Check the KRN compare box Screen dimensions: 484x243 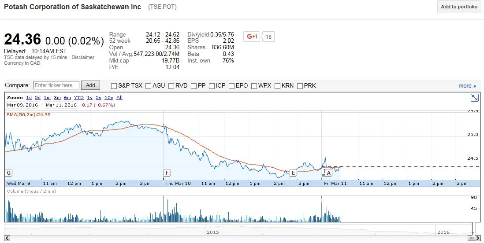pos(278,86)
